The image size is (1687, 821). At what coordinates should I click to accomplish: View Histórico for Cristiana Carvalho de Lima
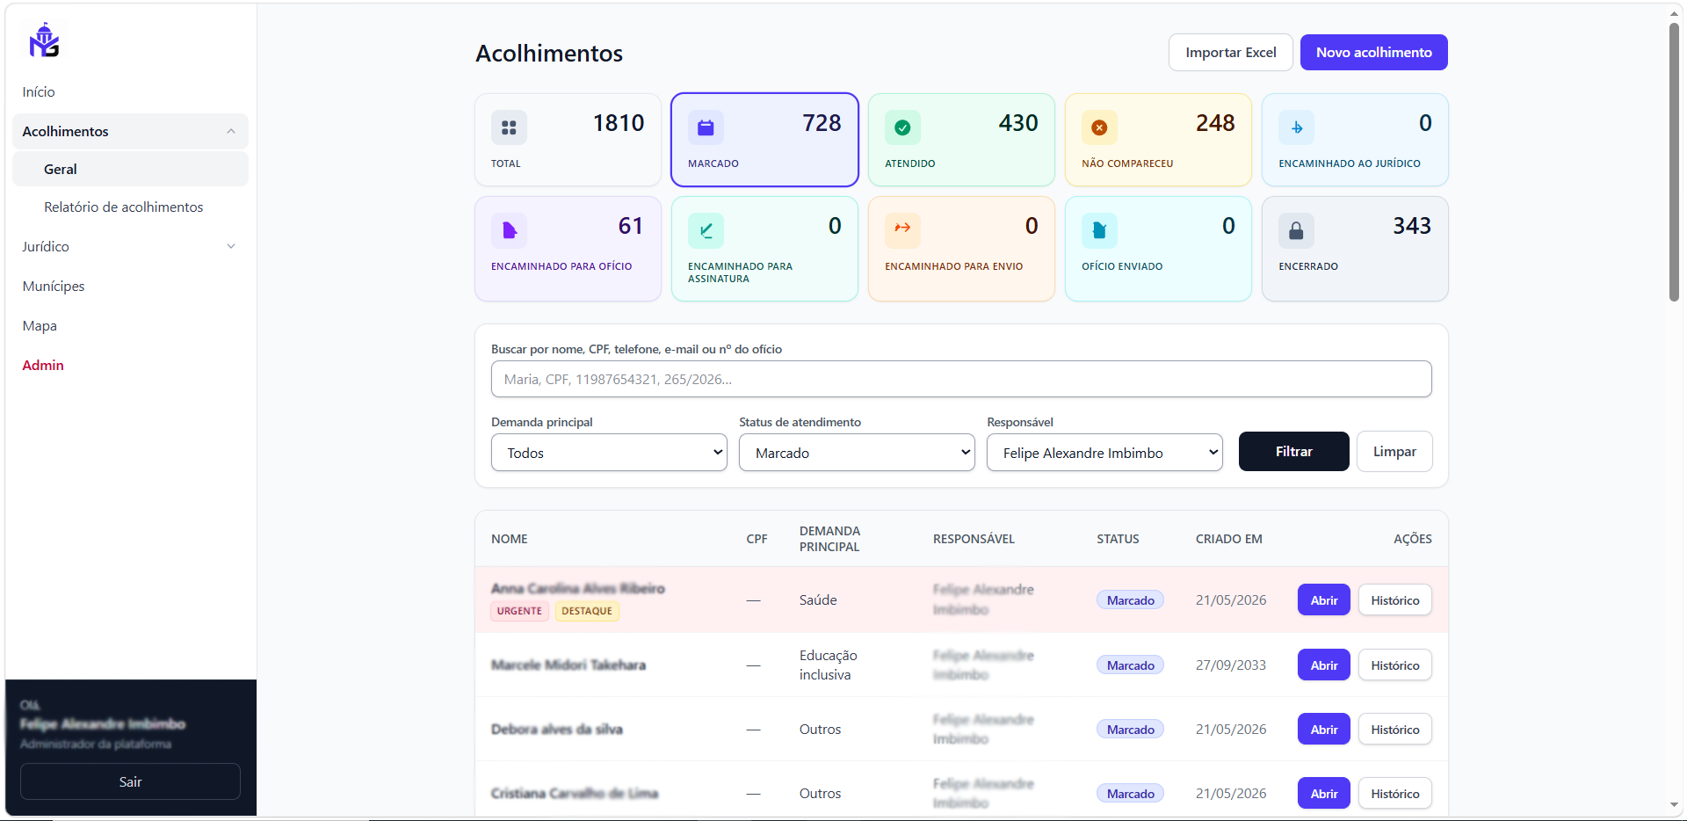click(x=1394, y=794)
